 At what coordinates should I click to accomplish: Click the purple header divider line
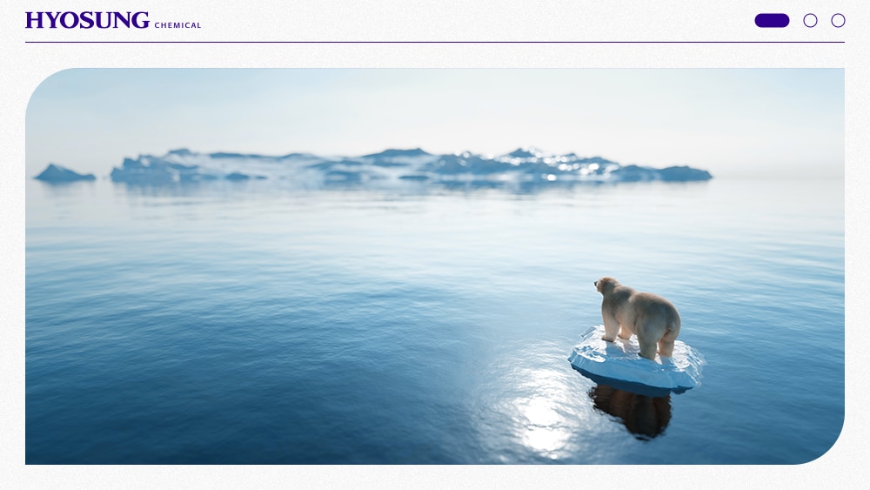pos(435,42)
